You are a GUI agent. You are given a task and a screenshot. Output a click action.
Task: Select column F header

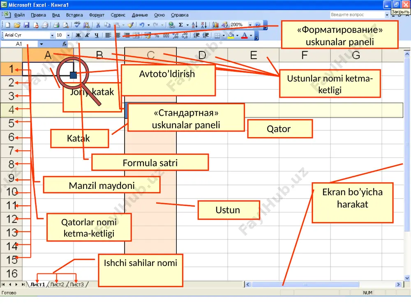[x=305, y=55]
